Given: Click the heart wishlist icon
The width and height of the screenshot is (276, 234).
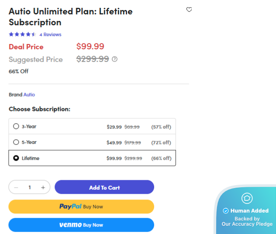Looking at the screenshot, I should pyautogui.click(x=189, y=10).
